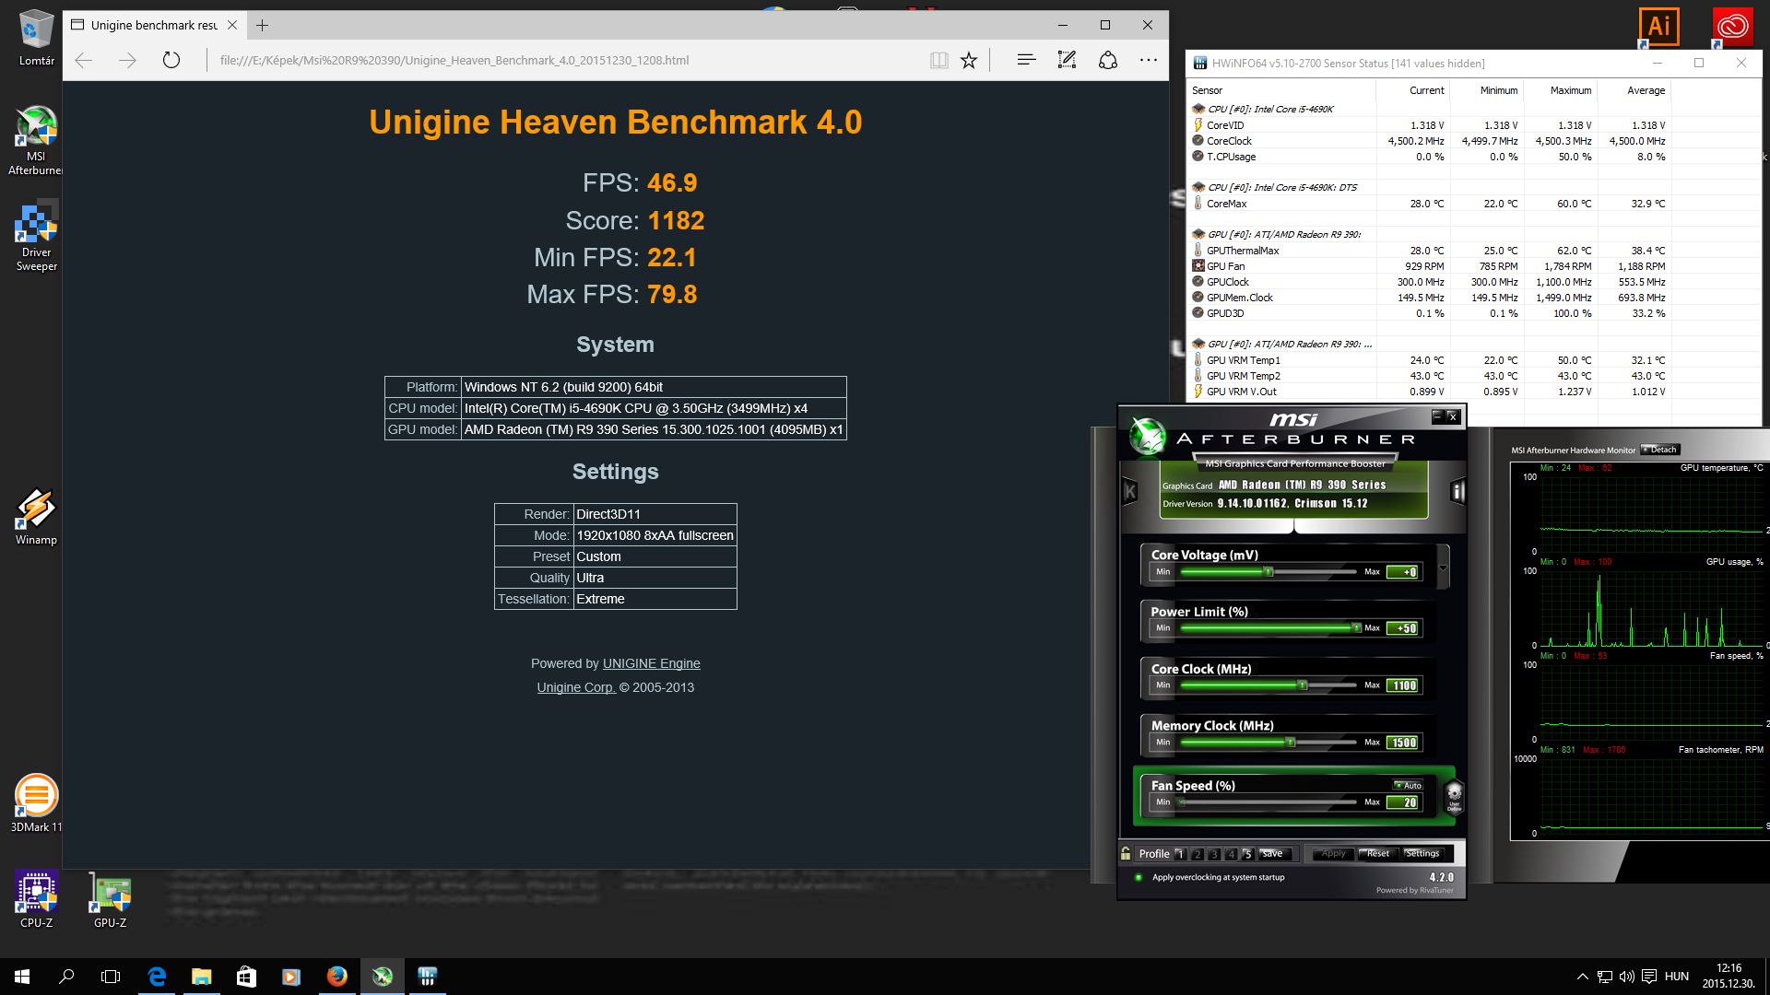Open Recycle Bin Lomtár icon
This screenshot has height=995, width=1770.
[36, 39]
